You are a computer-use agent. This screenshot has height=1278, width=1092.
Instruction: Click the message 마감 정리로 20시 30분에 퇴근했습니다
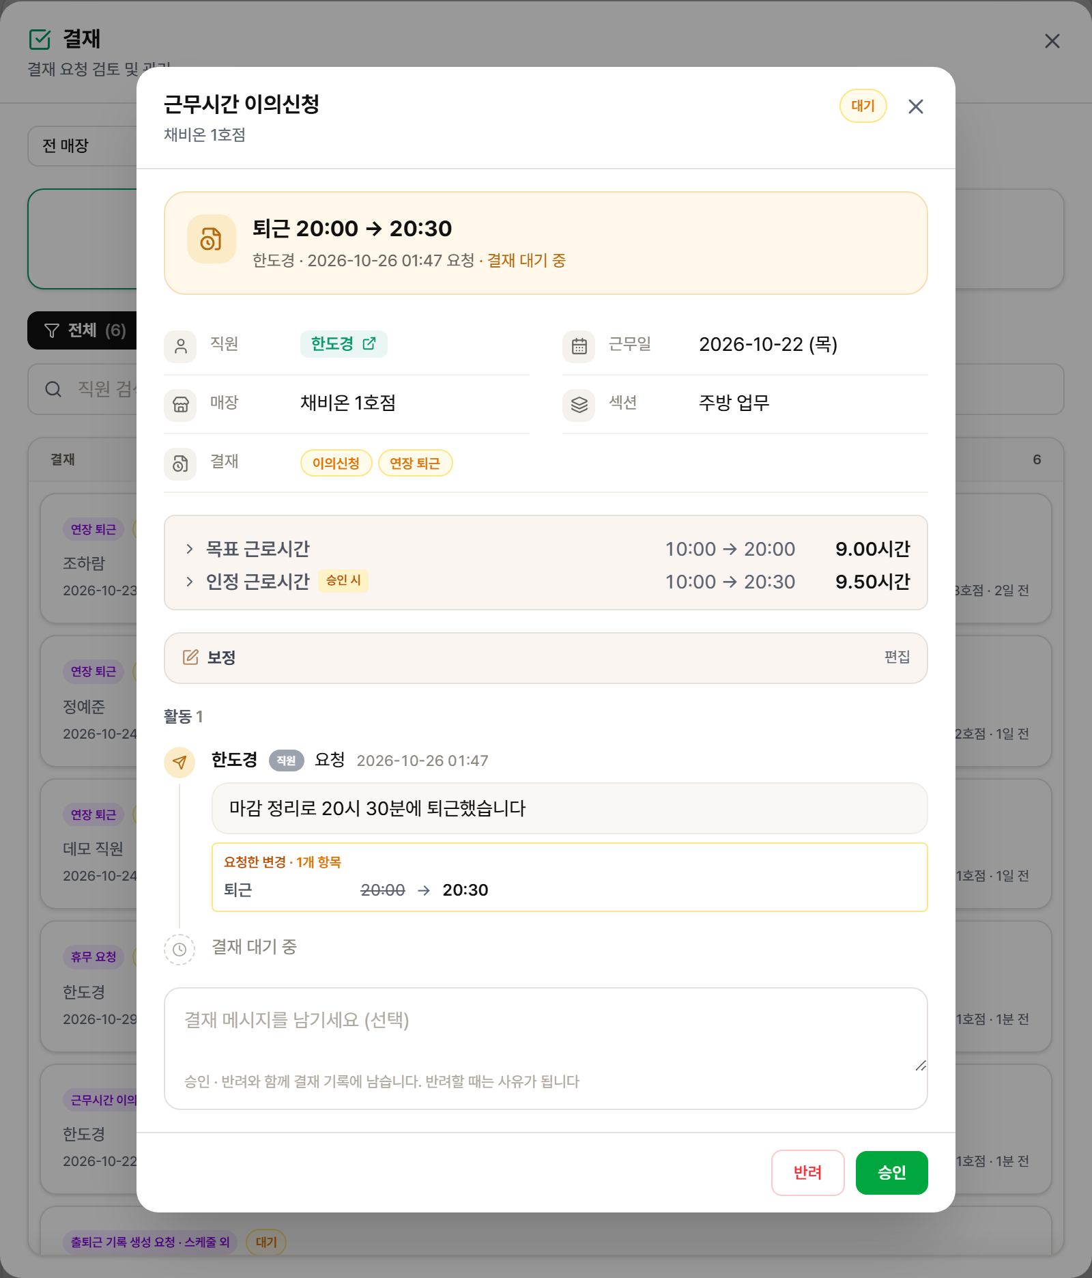click(x=569, y=808)
